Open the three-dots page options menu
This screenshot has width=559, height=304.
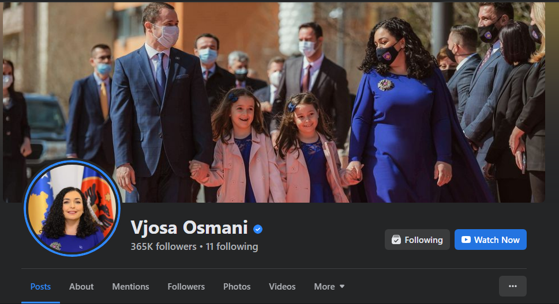point(513,286)
